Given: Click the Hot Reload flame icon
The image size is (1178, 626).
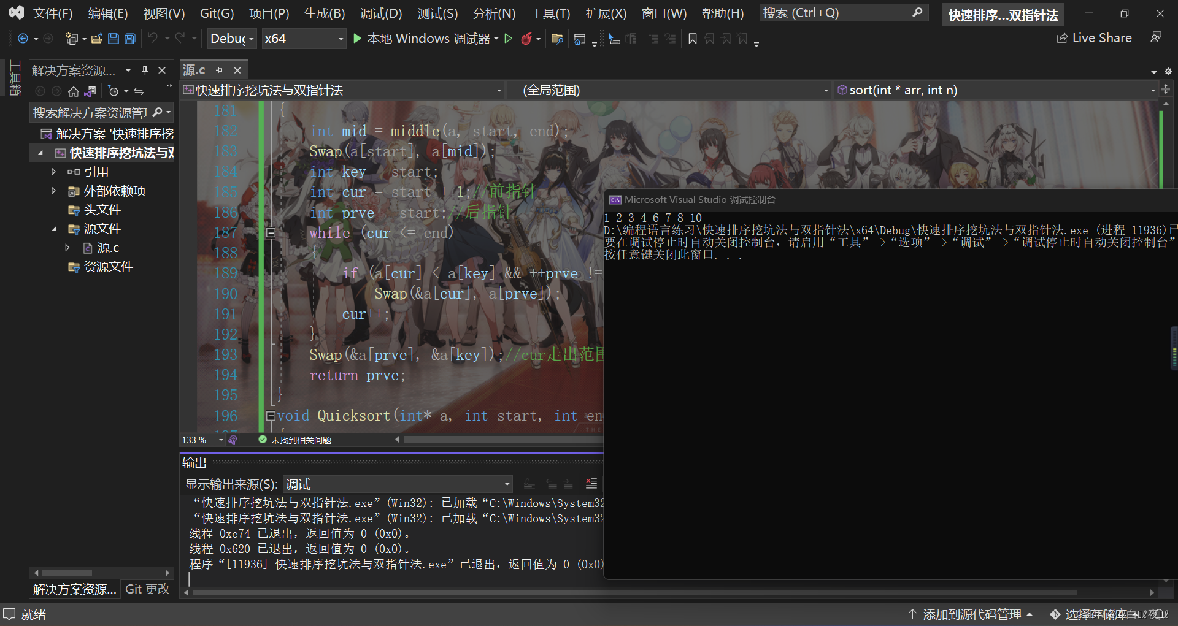Looking at the screenshot, I should [526, 39].
